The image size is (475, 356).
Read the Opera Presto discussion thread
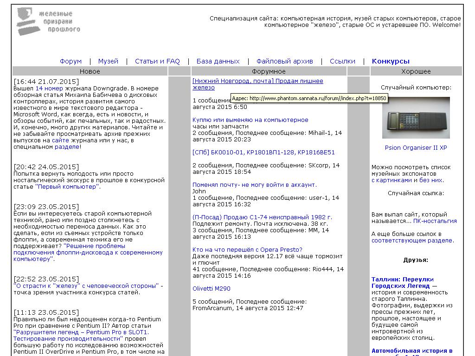pos(247,249)
